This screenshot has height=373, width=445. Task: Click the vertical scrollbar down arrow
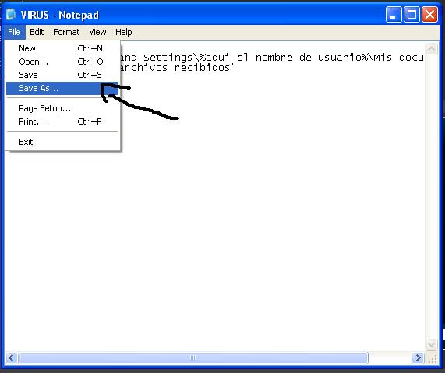point(432,345)
